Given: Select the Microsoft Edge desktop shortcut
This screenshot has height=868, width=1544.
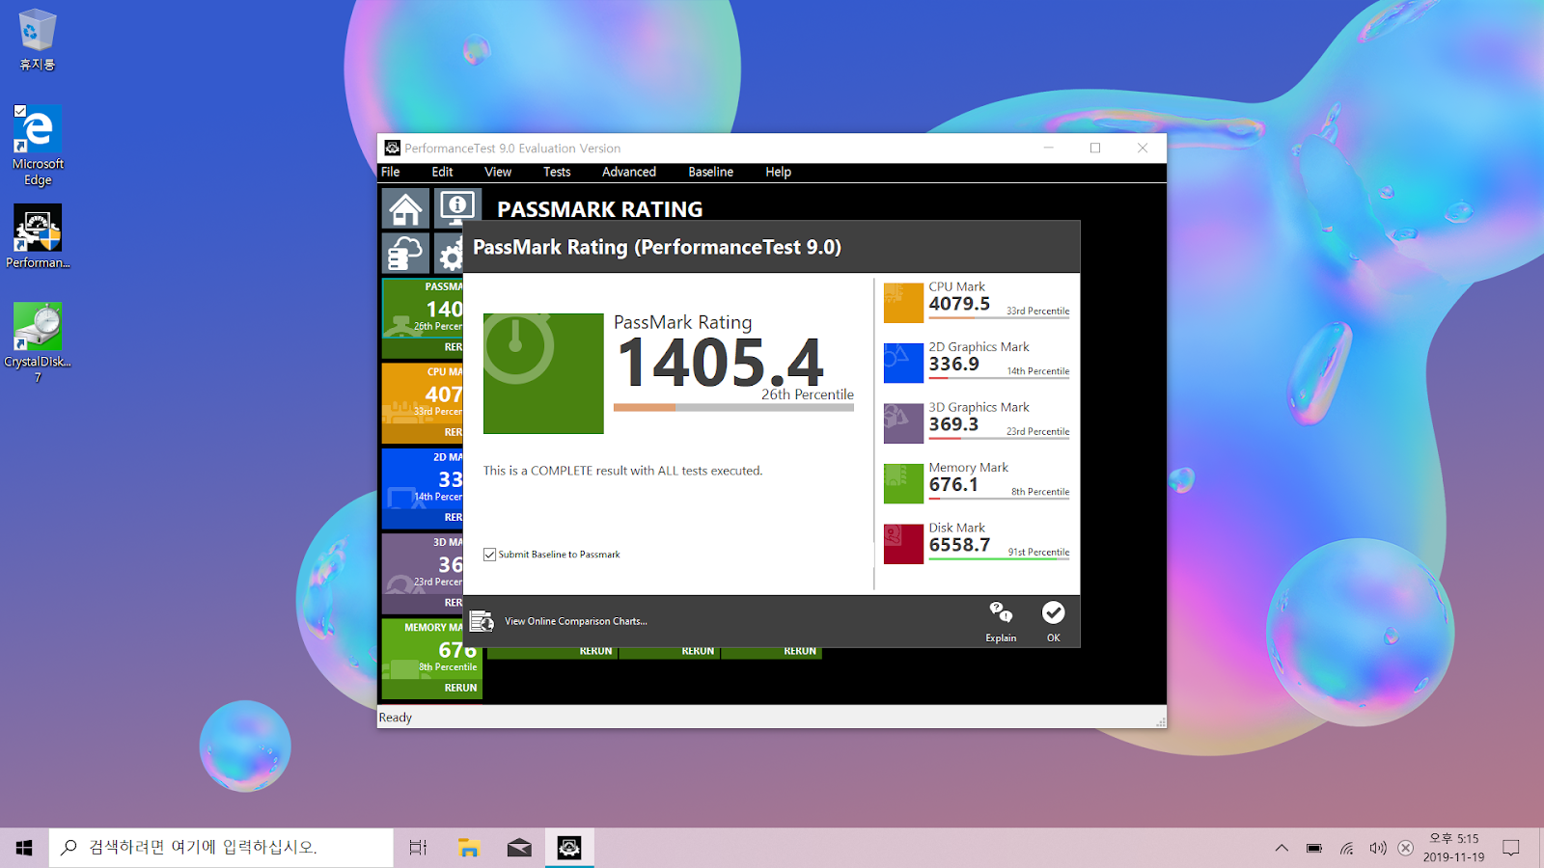Looking at the screenshot, I should [x=38, y=146].
